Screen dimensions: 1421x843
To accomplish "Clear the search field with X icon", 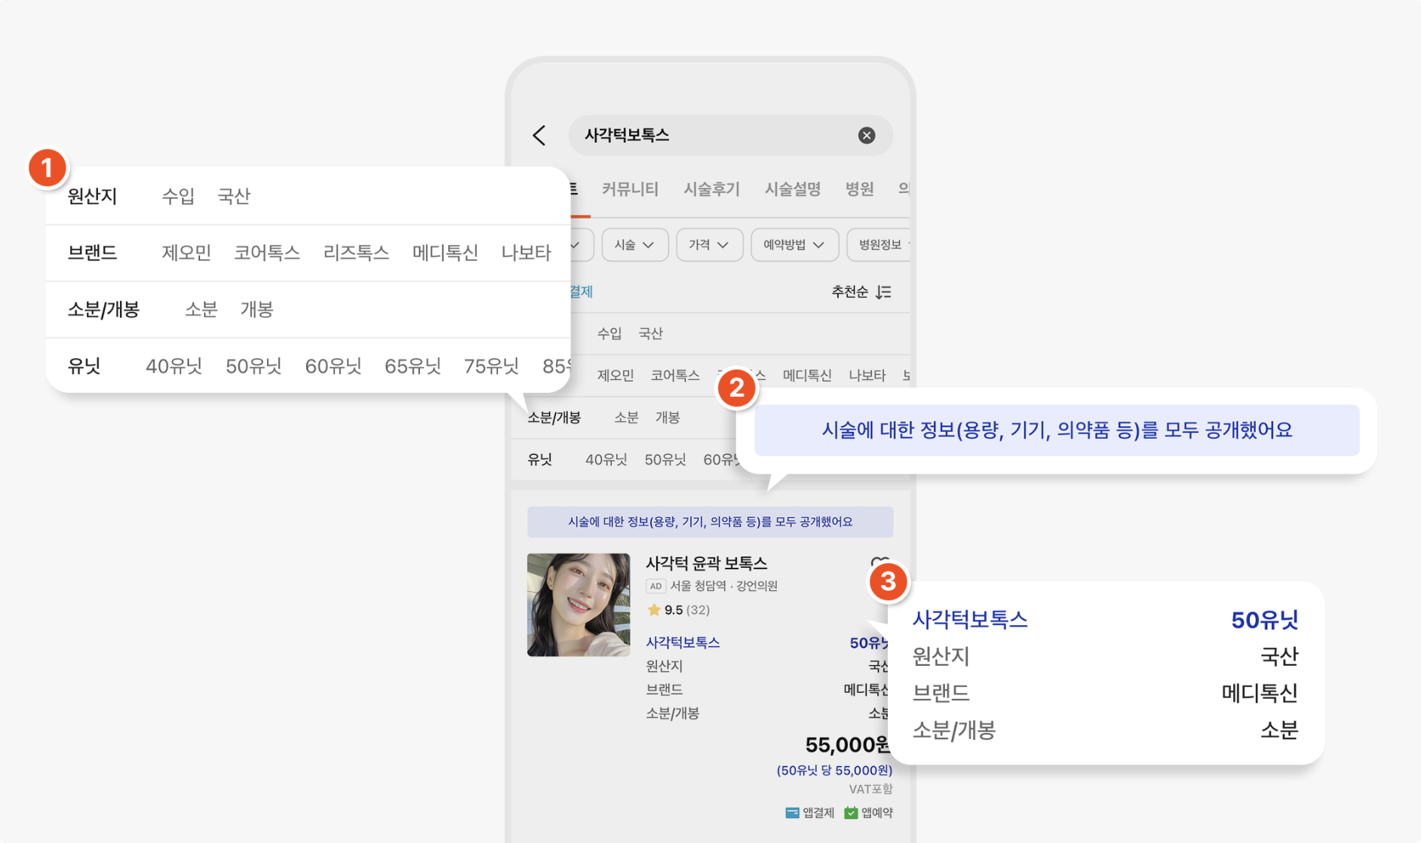I will [867, 136].
